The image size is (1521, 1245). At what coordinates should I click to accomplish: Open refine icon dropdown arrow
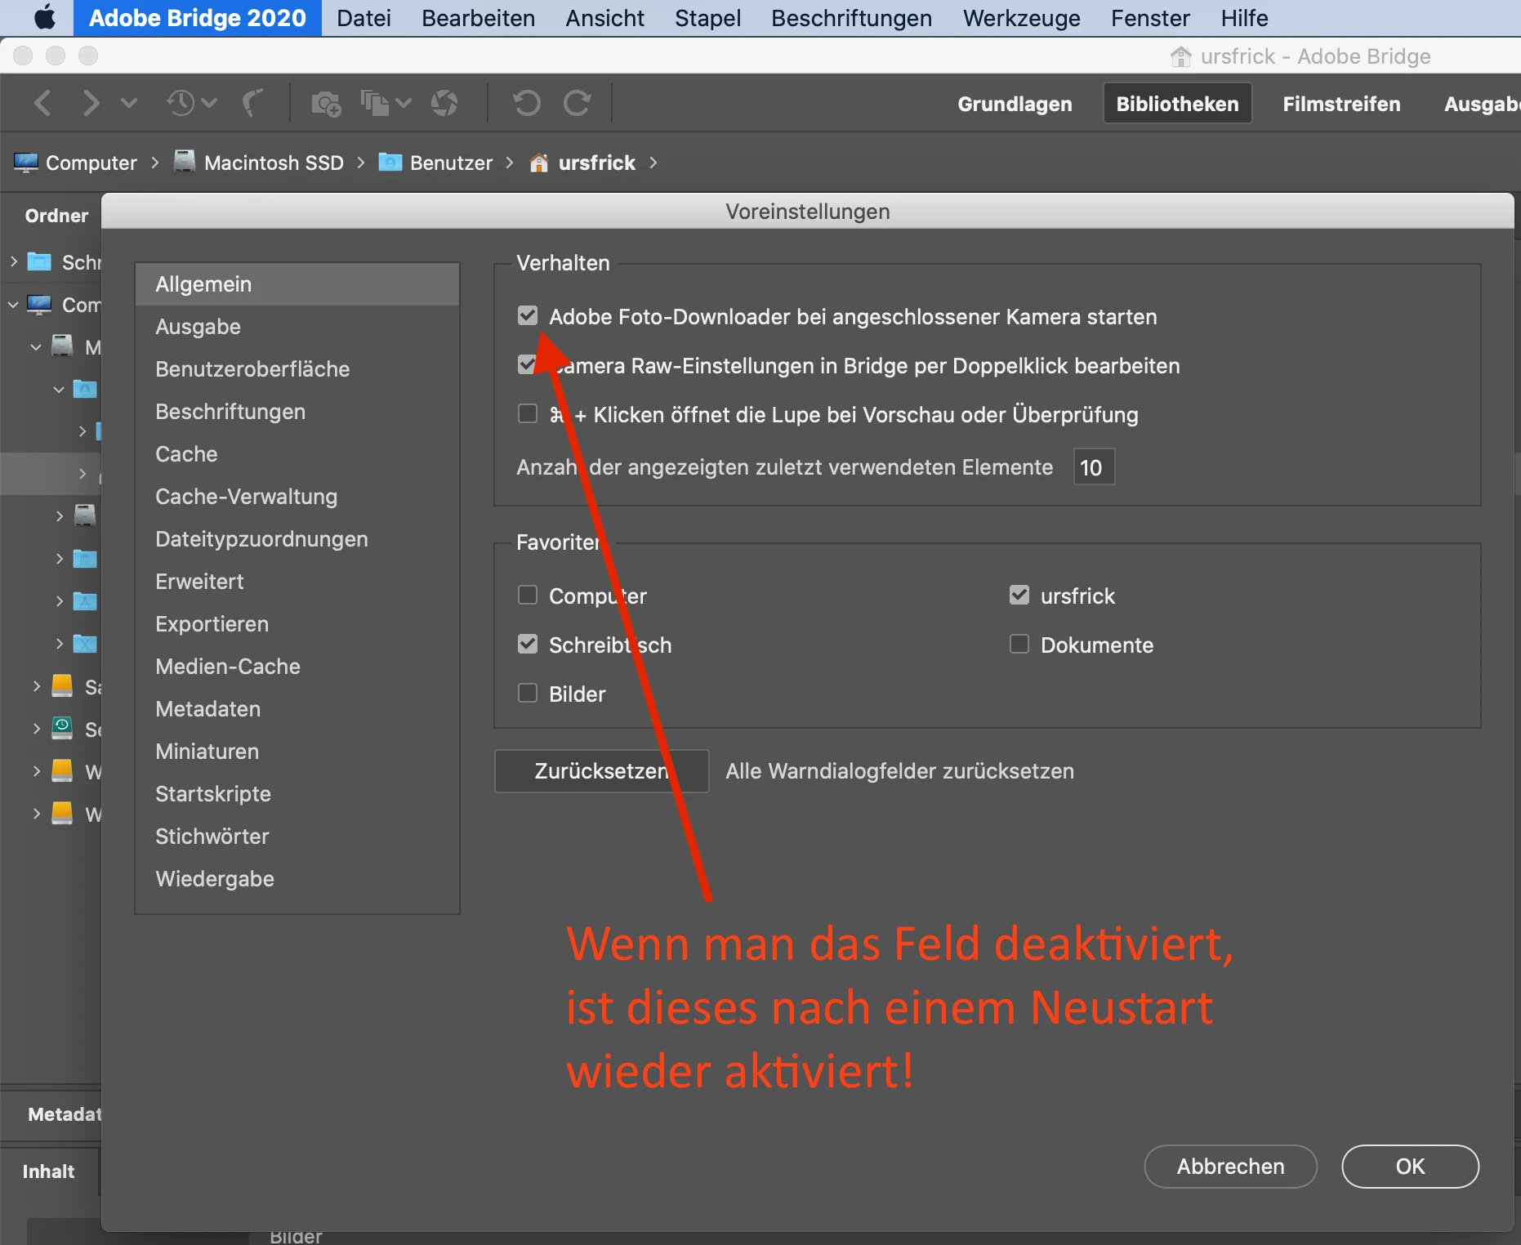(x=403, y=103)
